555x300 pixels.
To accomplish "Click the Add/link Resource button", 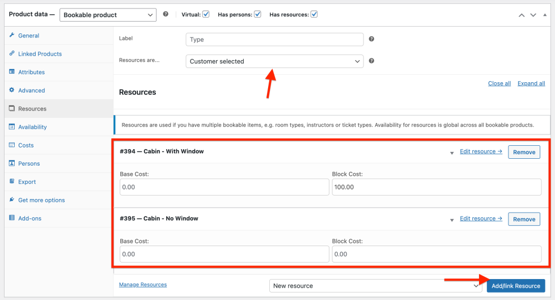I will 515,286.
